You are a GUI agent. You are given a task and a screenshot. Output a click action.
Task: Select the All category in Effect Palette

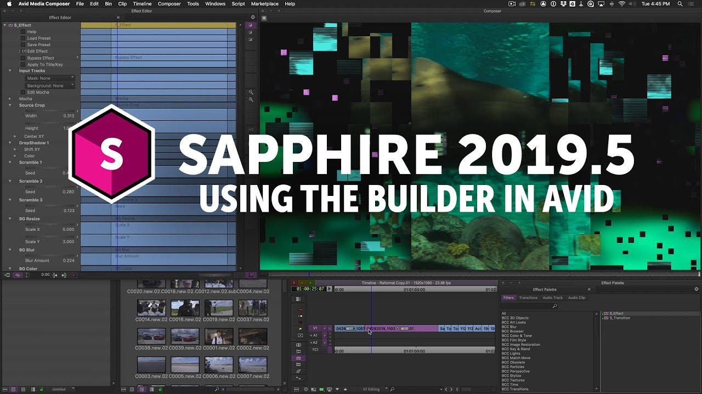tap(503, 314)
